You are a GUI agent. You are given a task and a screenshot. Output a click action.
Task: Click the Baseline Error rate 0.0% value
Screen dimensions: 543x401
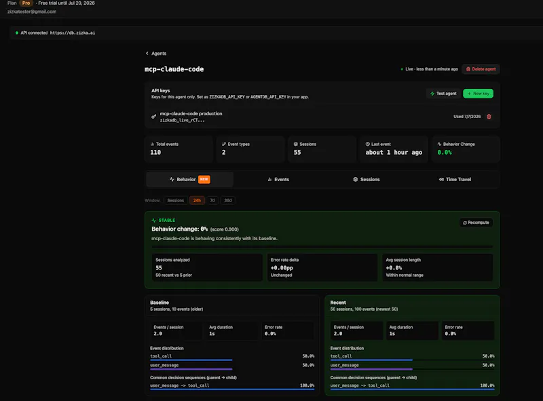coord(270,334)
